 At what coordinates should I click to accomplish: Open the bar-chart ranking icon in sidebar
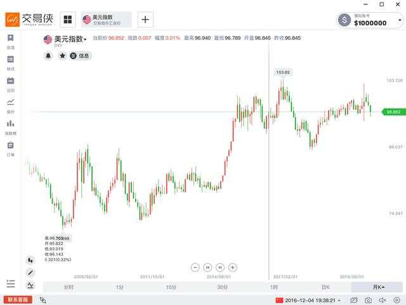click(11, 123)
